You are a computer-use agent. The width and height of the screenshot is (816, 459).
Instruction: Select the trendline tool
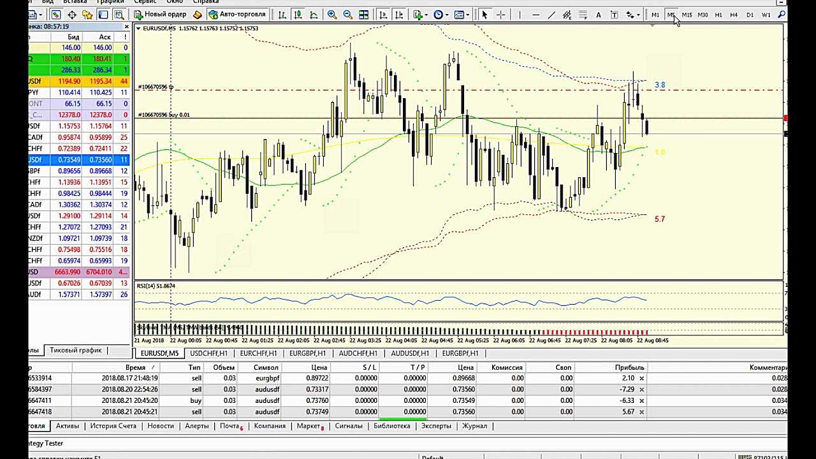click(551, 15)
